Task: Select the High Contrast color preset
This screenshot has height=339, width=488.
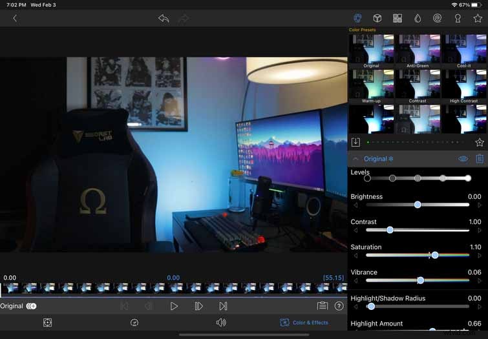Action: pyautogui.click(x=463, y=86)
